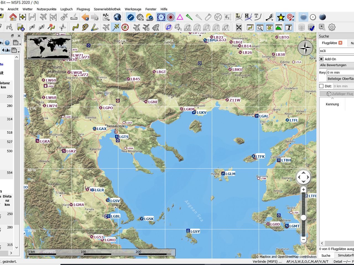Open the Ansicht menu
Image resolution: width=354 pixels, height=265 pixels.
13,9
